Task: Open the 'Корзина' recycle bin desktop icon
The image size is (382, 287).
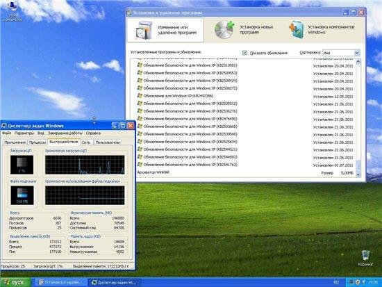Action: click(365, 258)
